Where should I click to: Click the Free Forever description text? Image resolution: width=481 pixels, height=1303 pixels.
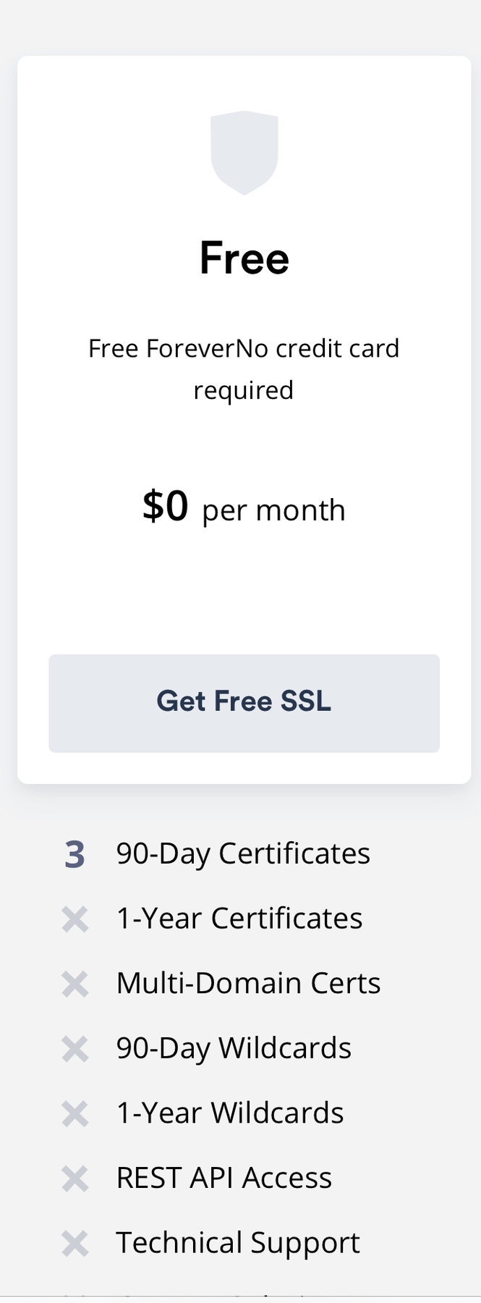pyautogui.click(x=244, y=369)
